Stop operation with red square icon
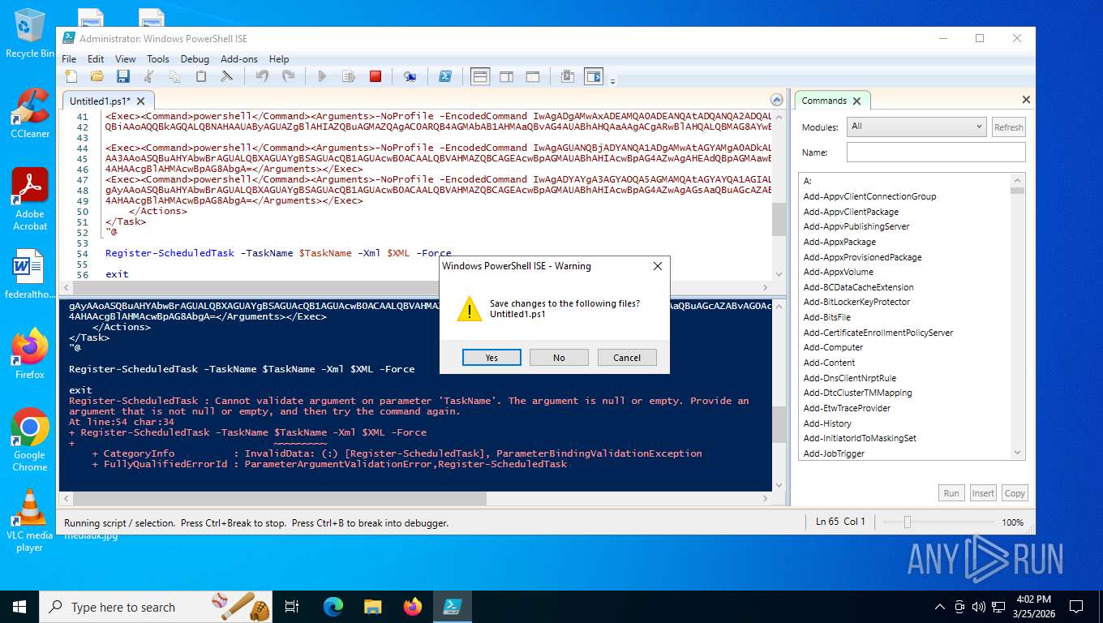1103x623 pixels. (x=375, y=76)
